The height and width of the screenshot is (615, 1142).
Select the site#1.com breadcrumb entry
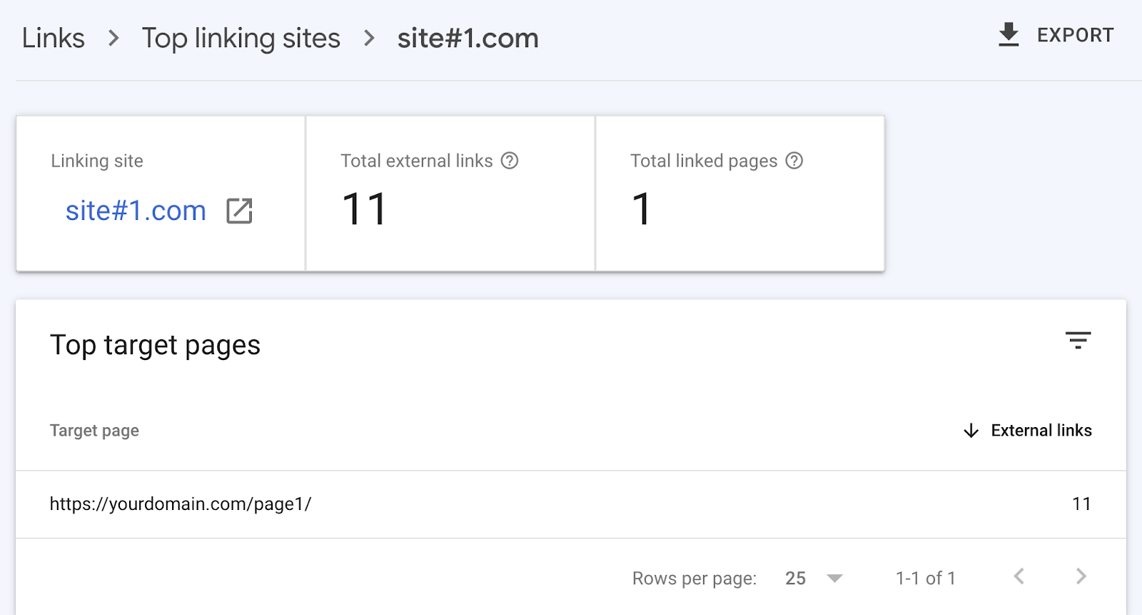(468, 38)
